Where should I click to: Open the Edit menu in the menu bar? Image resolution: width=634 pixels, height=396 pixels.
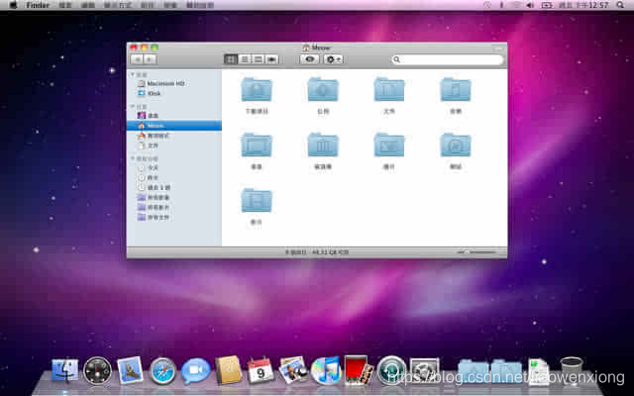coord(88,5)
